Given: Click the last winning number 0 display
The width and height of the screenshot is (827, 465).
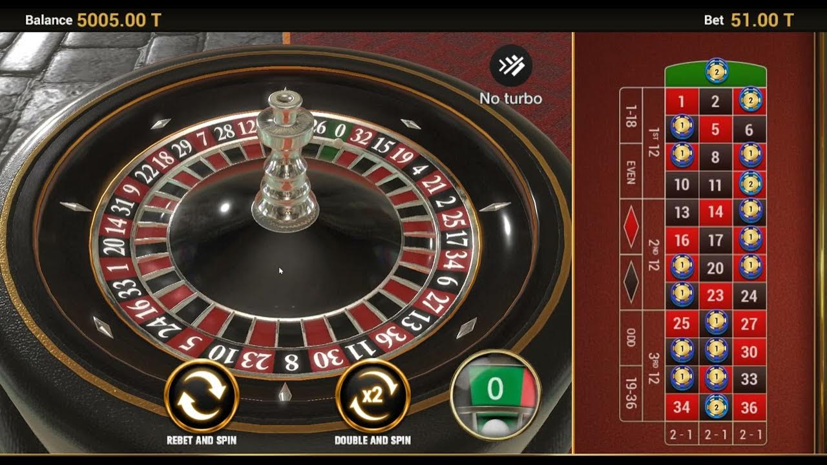Looking at the screenshot, I should click(x=496, y=395).
